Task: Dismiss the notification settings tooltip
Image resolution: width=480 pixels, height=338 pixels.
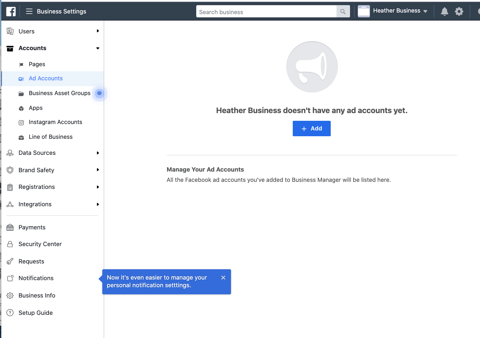Action: pos(223,278)
